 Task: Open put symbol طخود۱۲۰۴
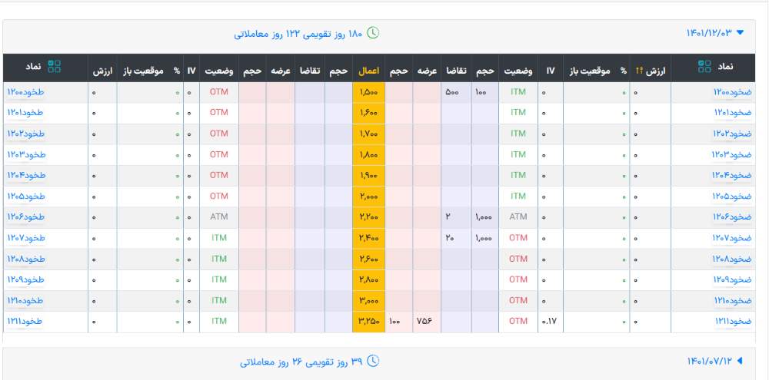(25, 175)
